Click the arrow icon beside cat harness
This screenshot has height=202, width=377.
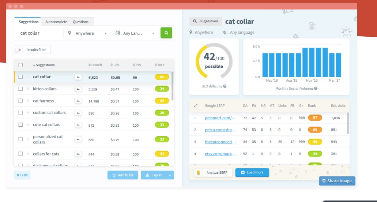[78, 101]
